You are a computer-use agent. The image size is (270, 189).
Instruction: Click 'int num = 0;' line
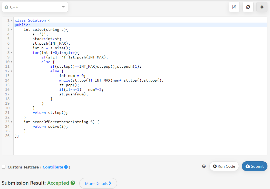[x=72, y=76]
